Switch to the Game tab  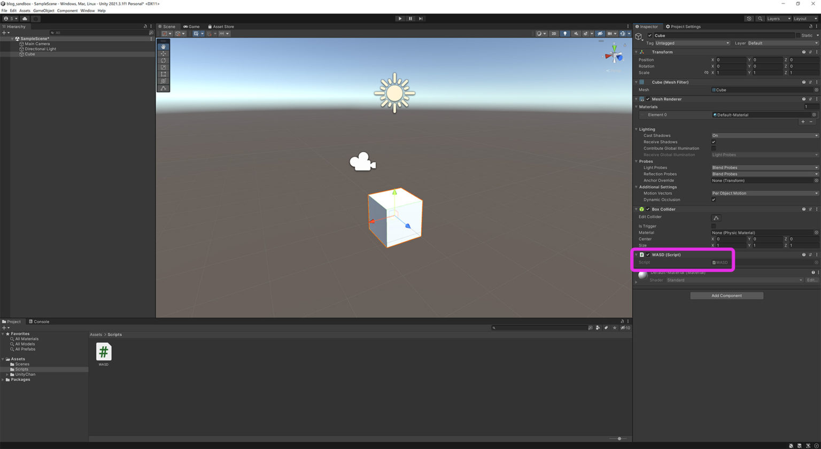pos(192,26)
